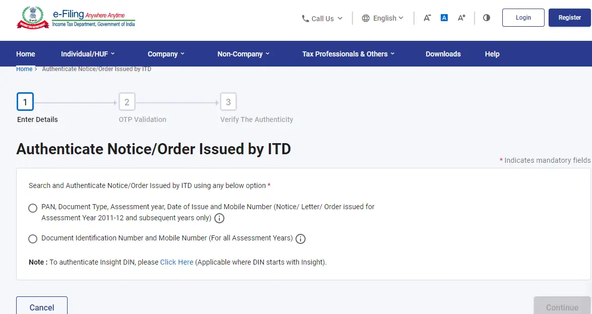The height and width of the screenshot is (314, 592).
Task: Open the info tooltip for DIN option
Action: pos(301,239)
